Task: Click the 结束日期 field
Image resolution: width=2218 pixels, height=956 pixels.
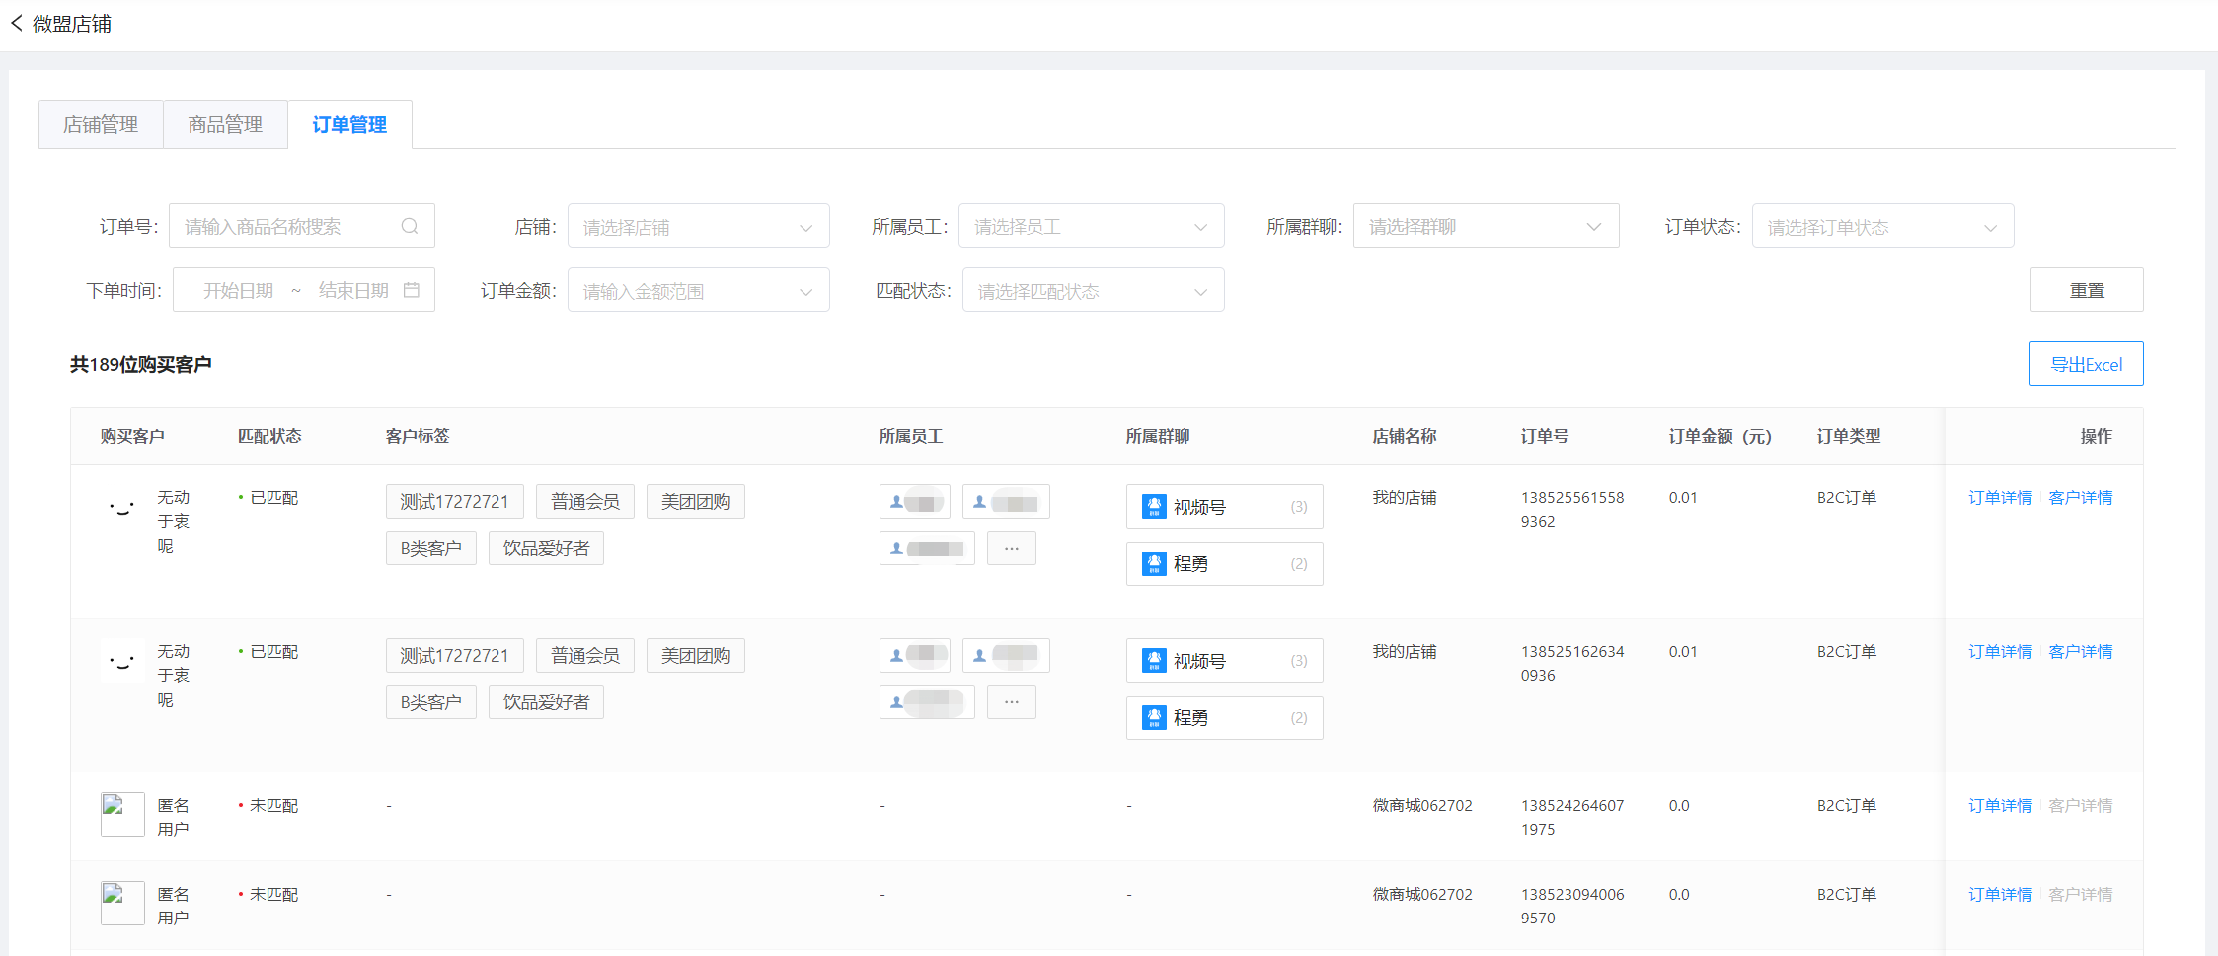Action: (x=353, y=290)
